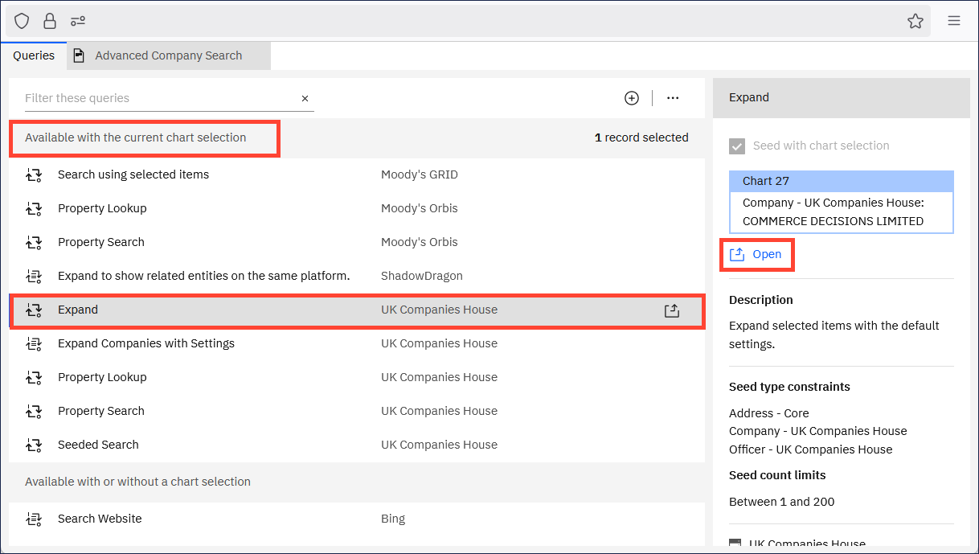The width and height of the screenshot is (979, 554).
Task: Click the padlock site security icon
Action: [x=50, y=21]
